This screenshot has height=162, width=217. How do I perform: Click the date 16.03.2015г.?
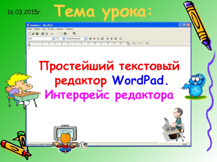(x=24, y=12)
